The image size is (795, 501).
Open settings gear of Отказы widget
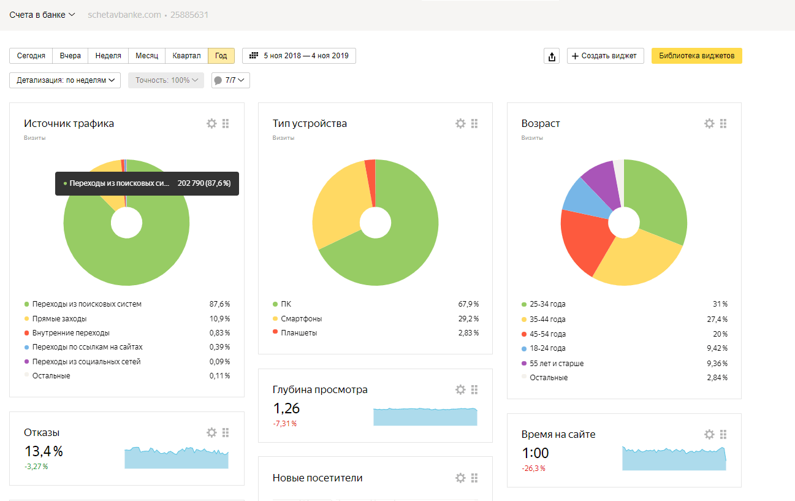point(211,432)
